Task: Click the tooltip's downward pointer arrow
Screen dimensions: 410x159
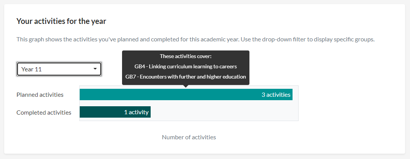Action: (186, 86)
